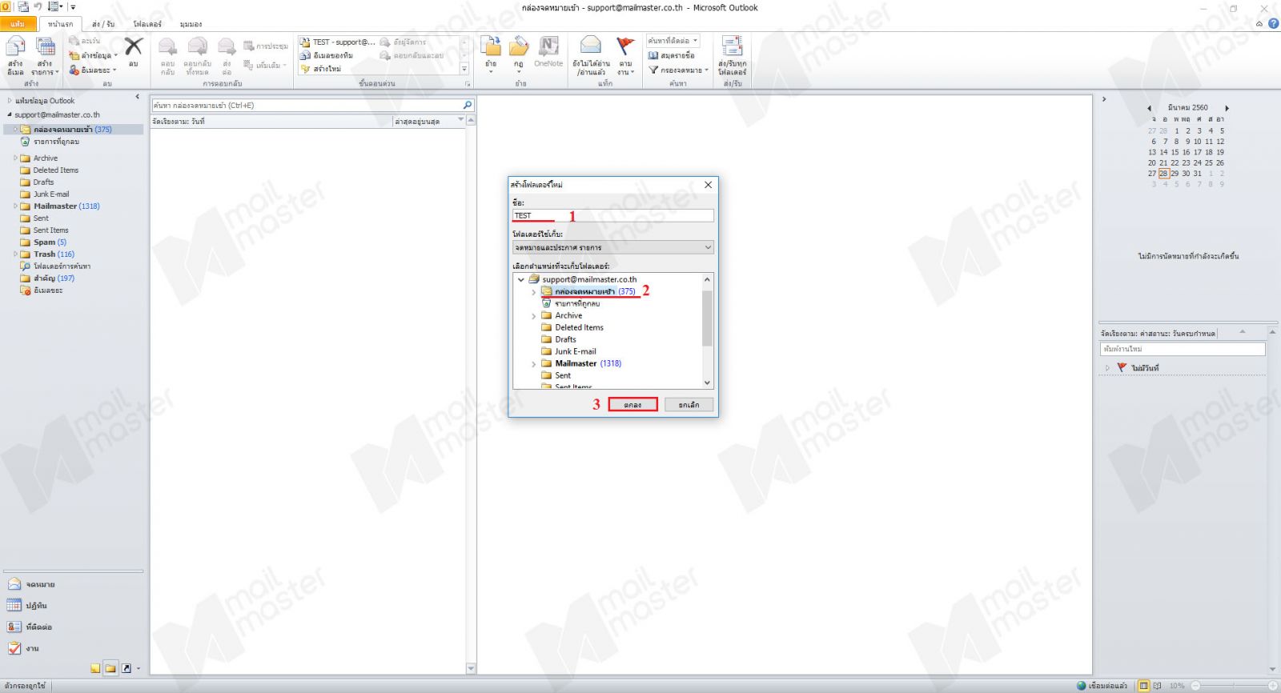
Task: Click Team E-mail (อีเมลของทีม) quick step
Action: click(x=327, y=55)
